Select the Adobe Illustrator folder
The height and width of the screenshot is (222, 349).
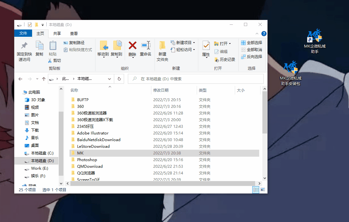164,133
